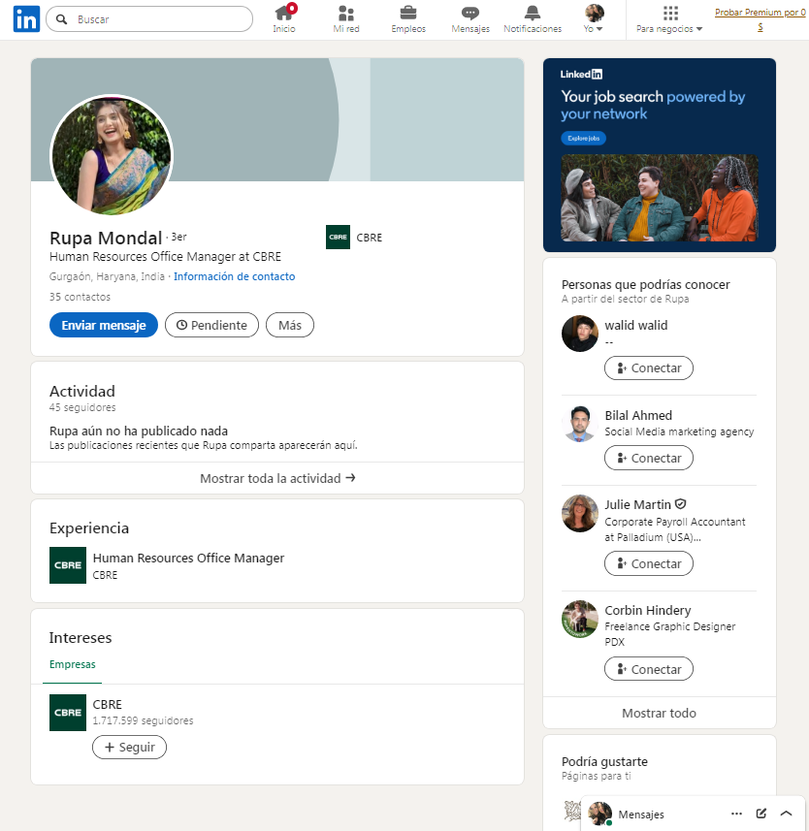Click 1.717.599 seguidores text

144,720
